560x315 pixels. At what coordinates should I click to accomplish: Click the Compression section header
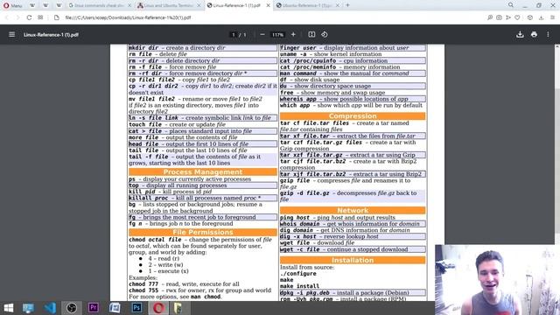point(353,116)
